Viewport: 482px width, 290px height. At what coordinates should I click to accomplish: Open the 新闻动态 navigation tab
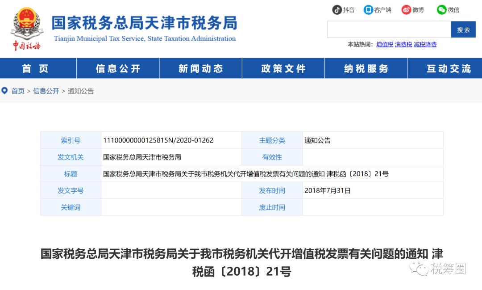pos(200,68)
